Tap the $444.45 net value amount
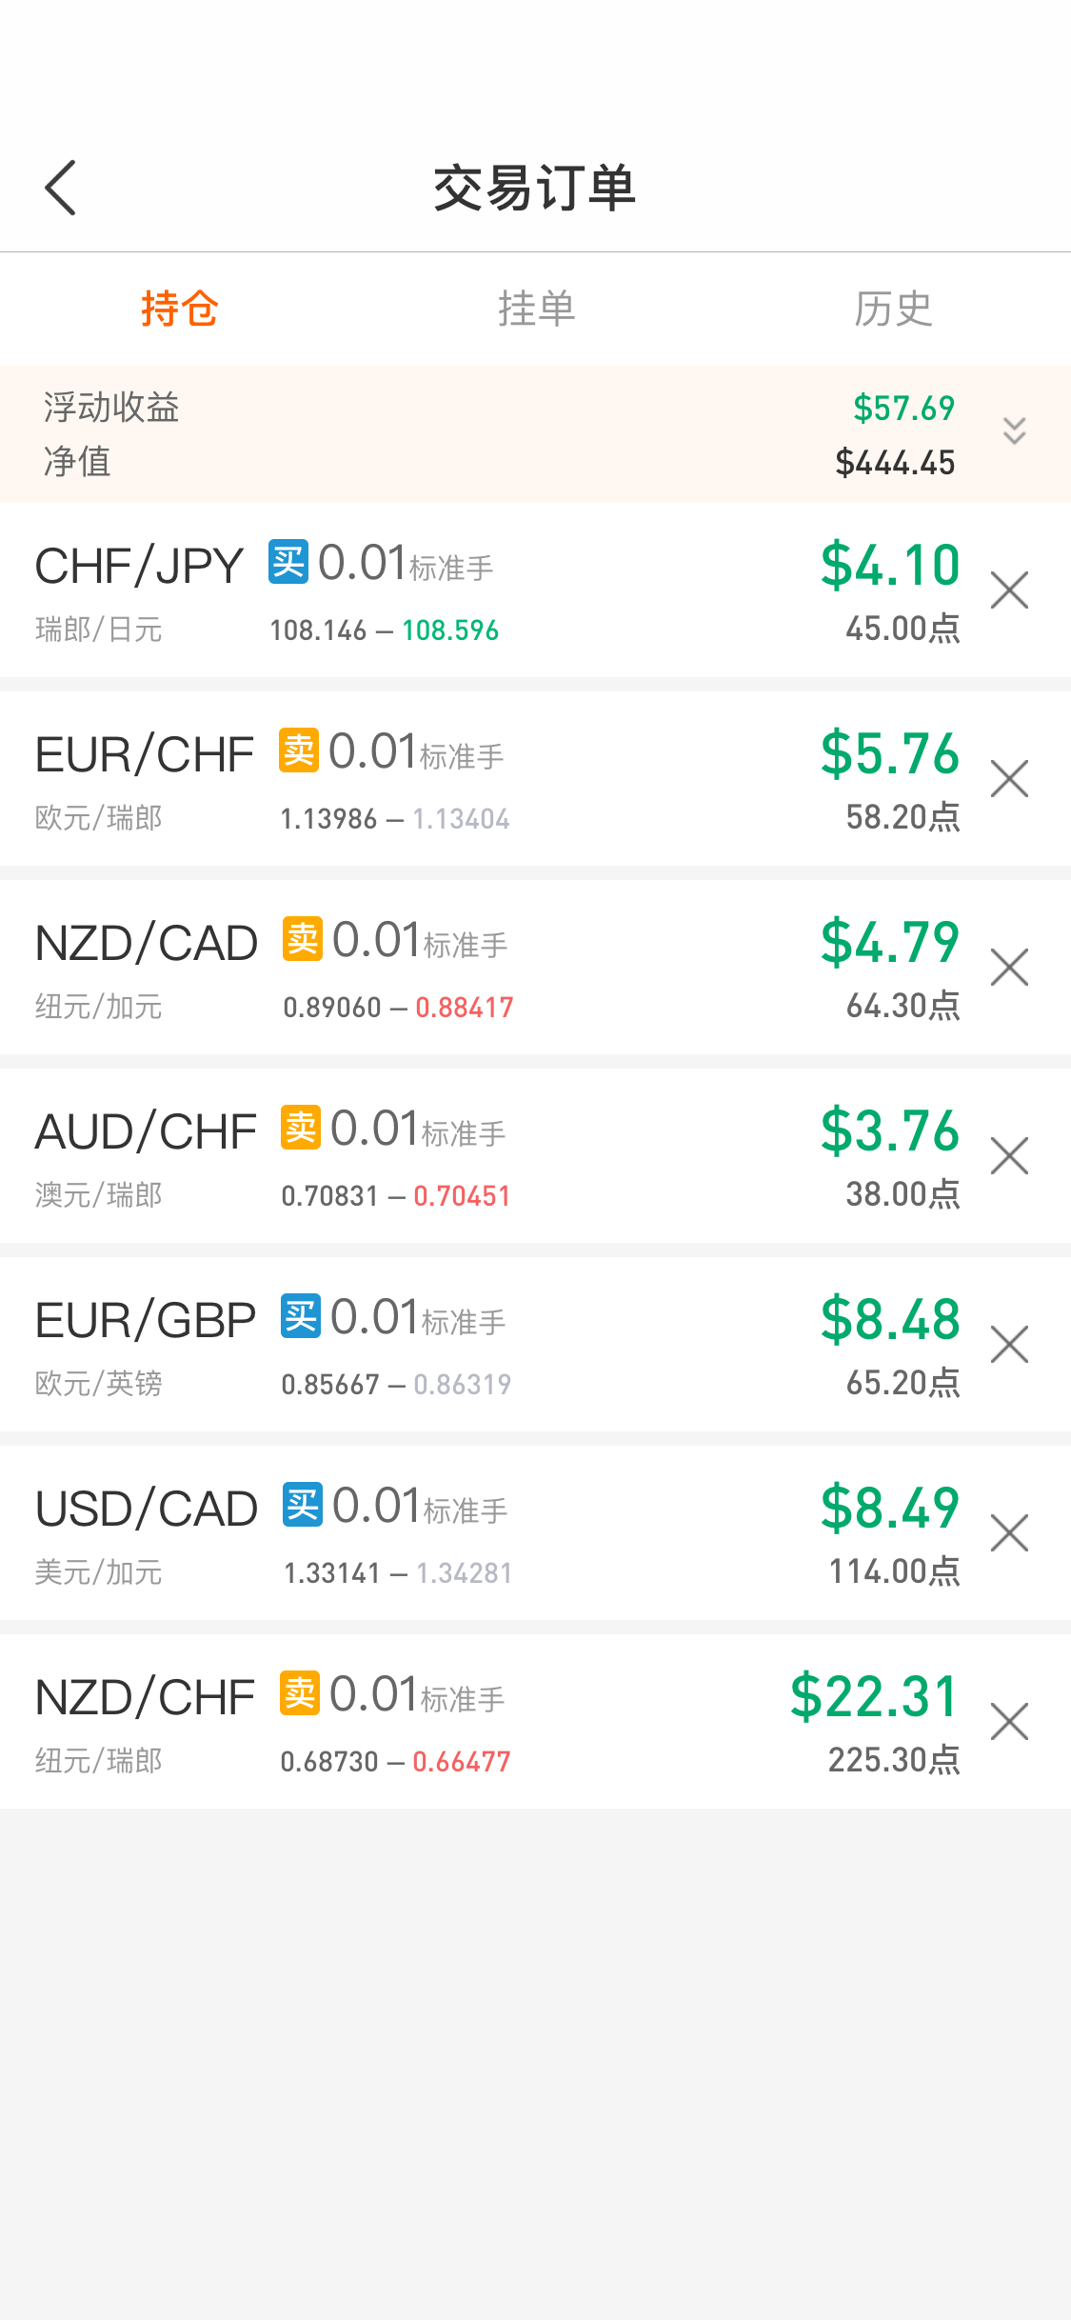Screen dimensions: 1071x2320 (x=895, y=463)
